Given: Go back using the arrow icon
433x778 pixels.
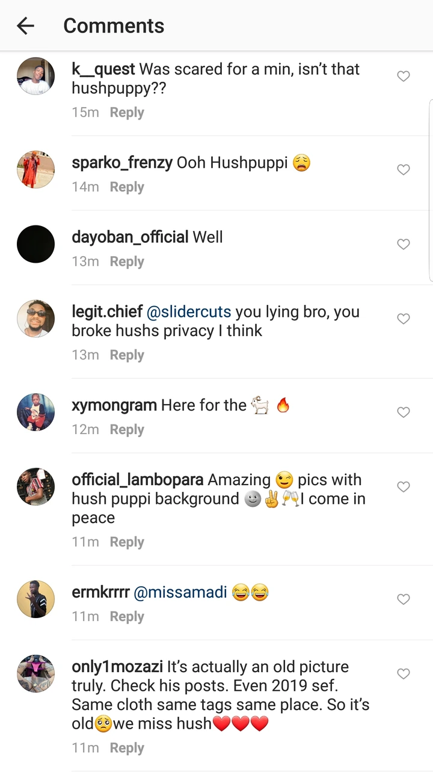Looking at the screenshot, I should click(x=25, y=26).
